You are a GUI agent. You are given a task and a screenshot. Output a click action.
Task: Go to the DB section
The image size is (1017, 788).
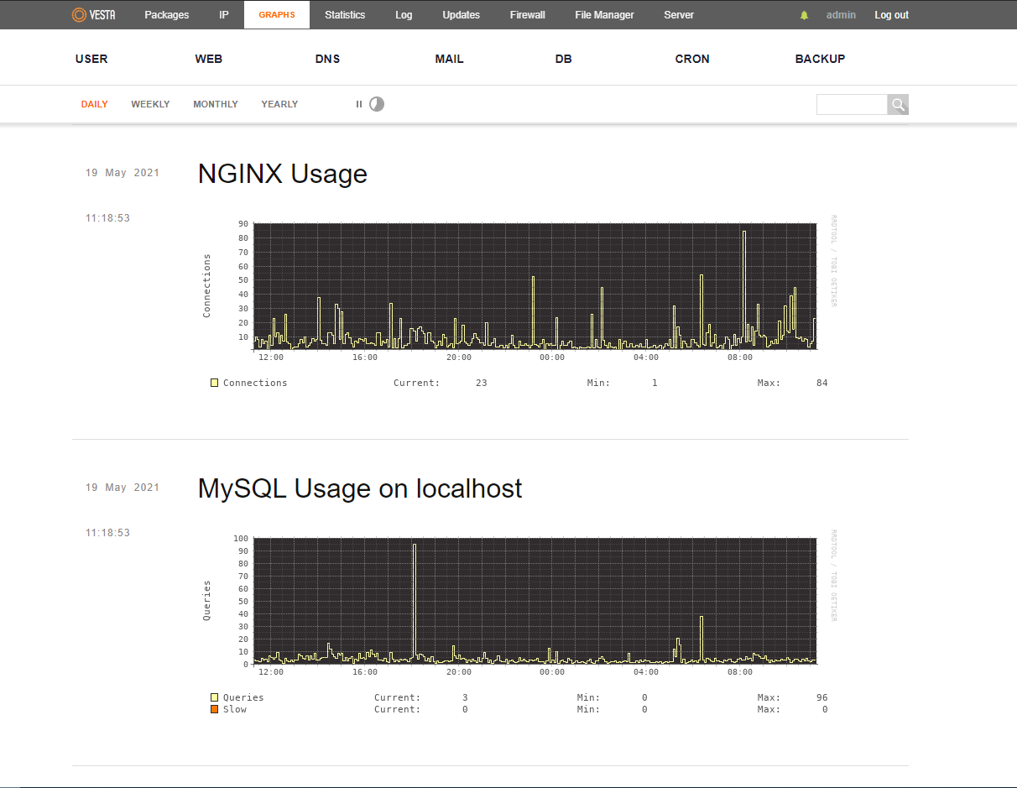[x=563, y=59]
